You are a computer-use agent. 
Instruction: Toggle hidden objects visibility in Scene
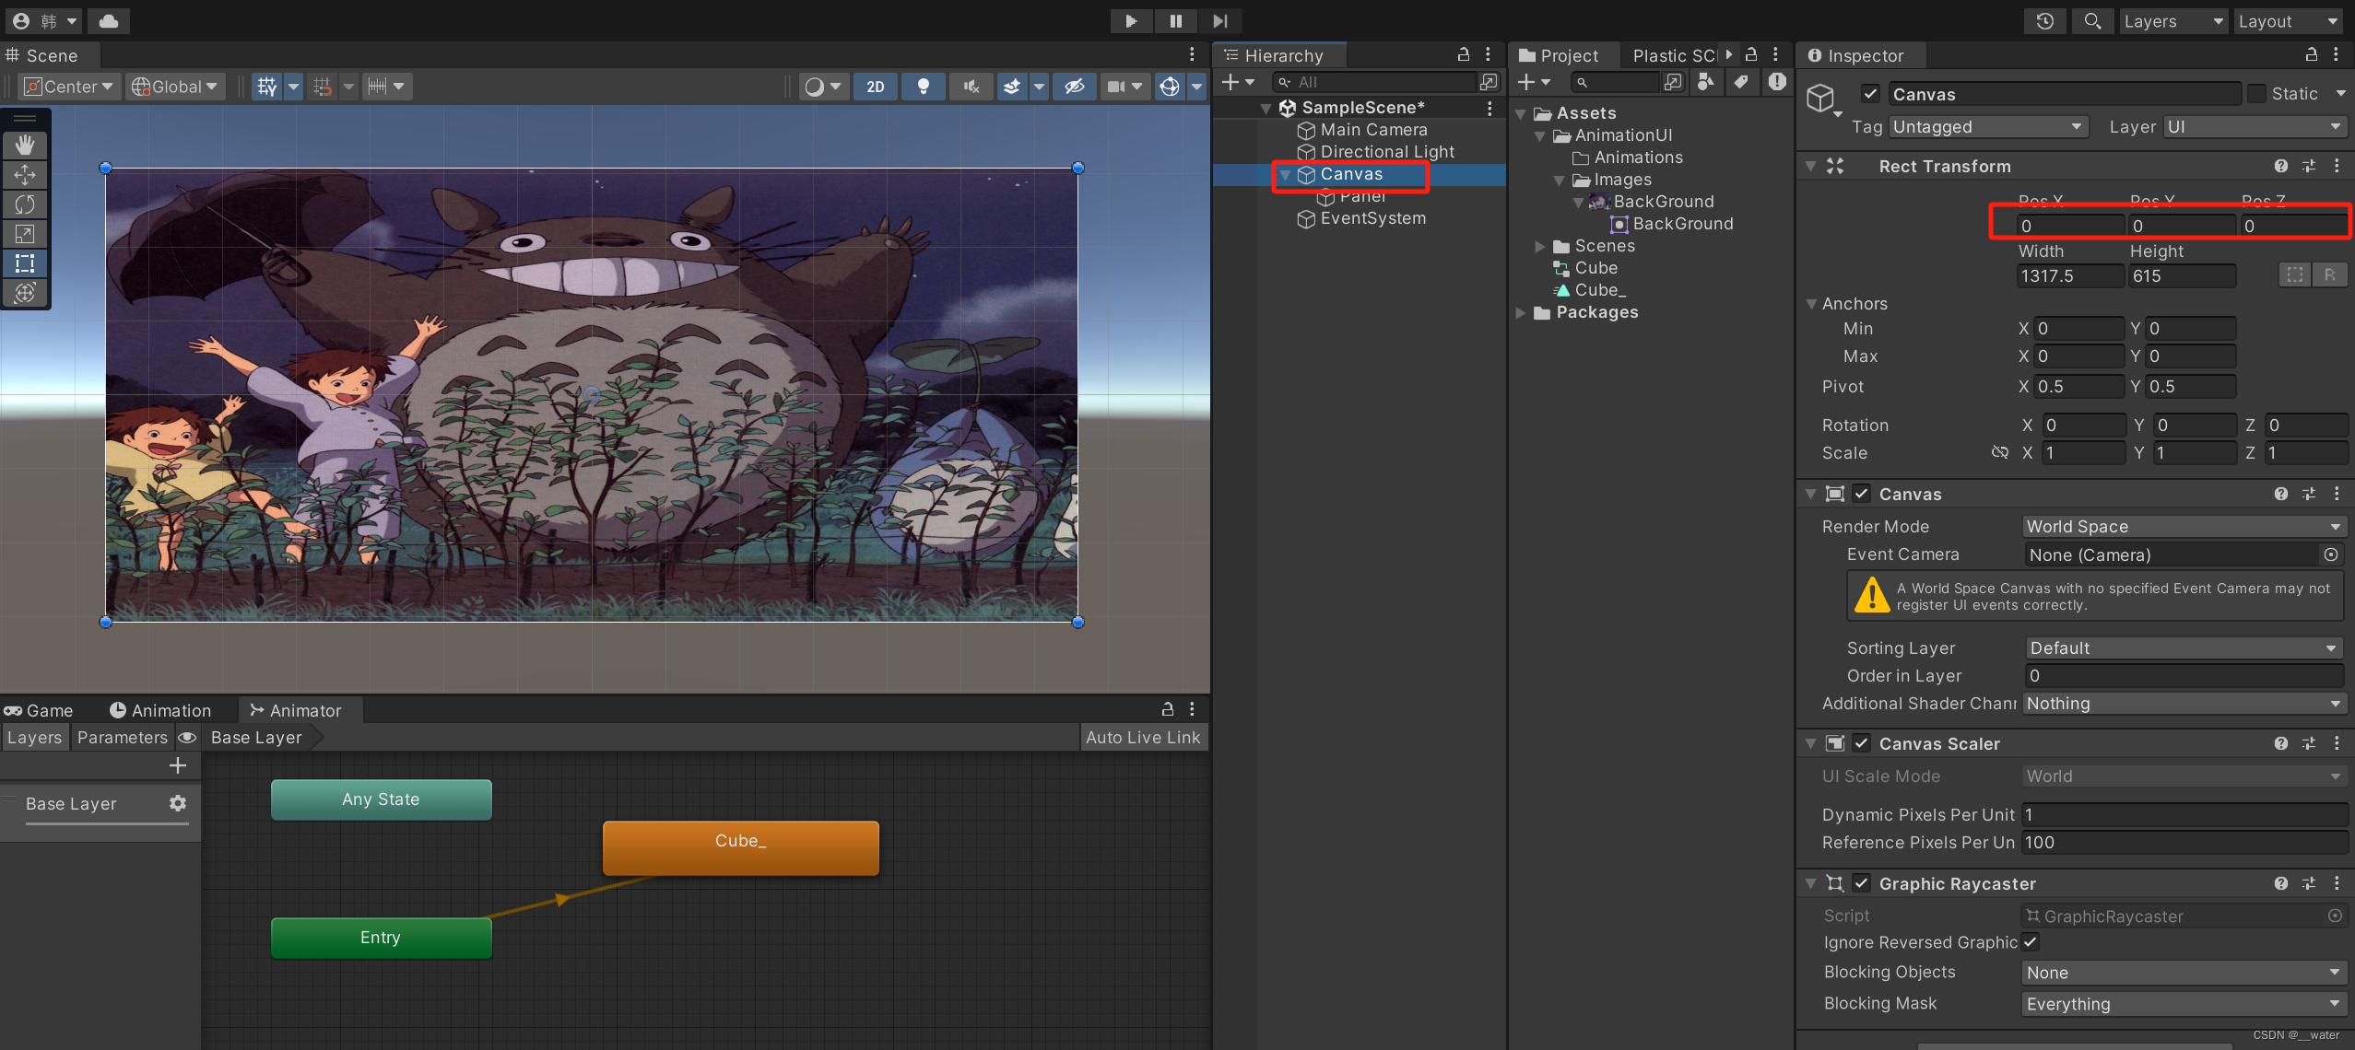(x=1074, y=87)
